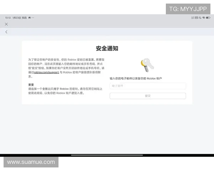214x171 pixels.
Task: Tap the Wi-Fi icon in status bar
Action: [204, 18]
